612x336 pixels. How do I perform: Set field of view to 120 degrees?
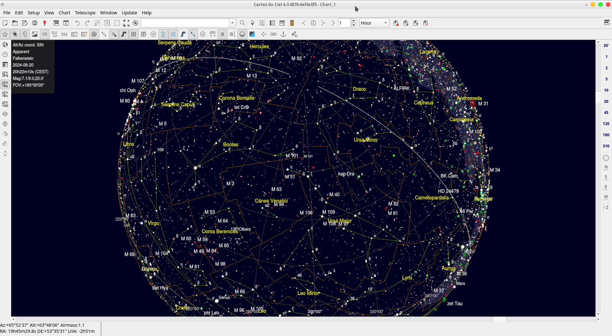point(606,123)
